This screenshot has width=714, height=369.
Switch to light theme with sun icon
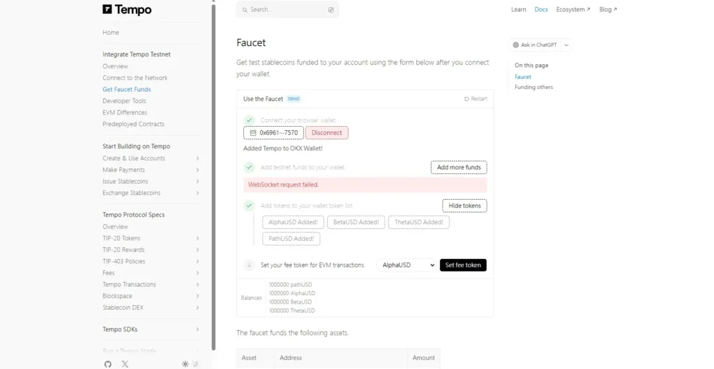[x=185, y=363]
